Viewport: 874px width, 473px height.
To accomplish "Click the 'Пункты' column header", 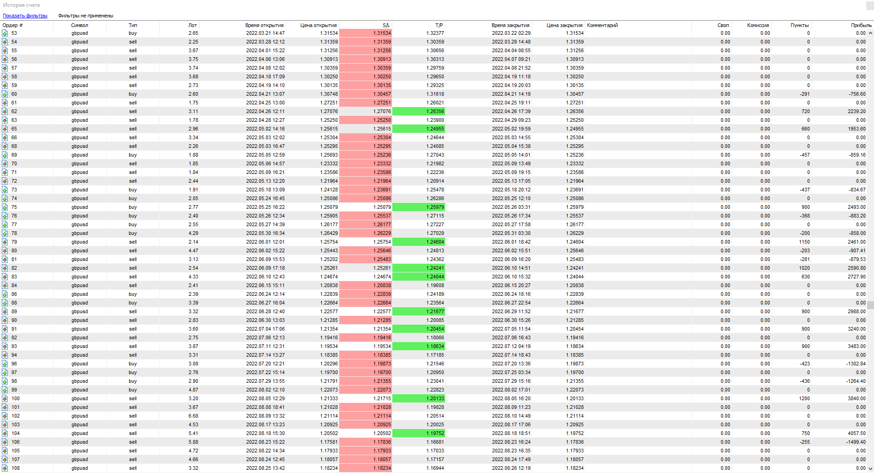I will click(799, 25).
